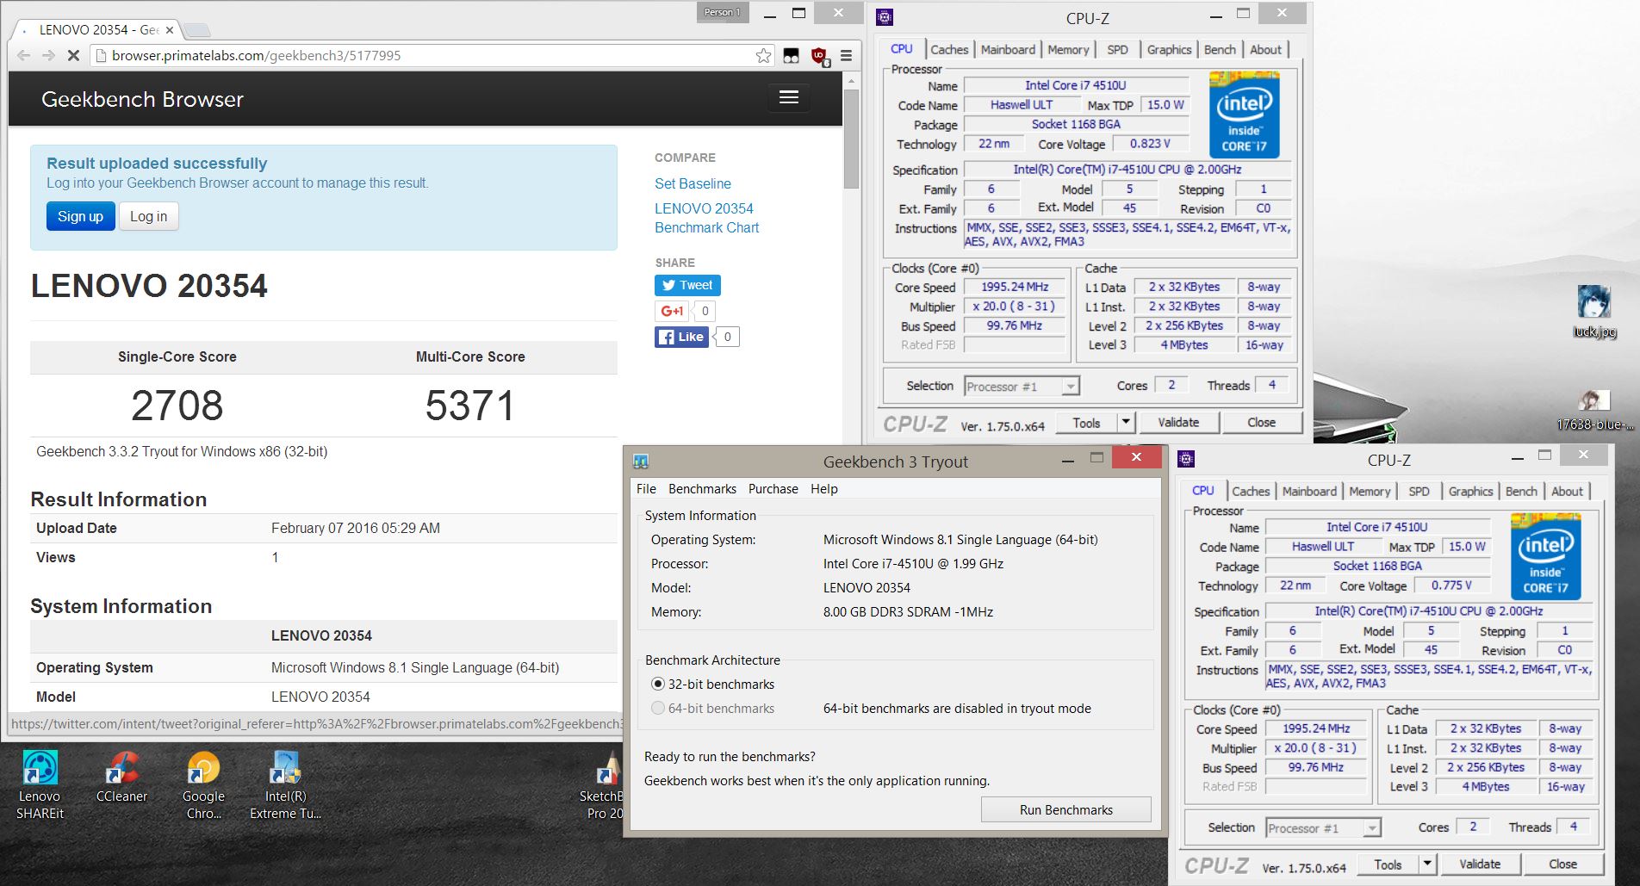
Task: Open About tab in upper CPU-Z
Action: pyautogui.click(x=1265, y=50)
